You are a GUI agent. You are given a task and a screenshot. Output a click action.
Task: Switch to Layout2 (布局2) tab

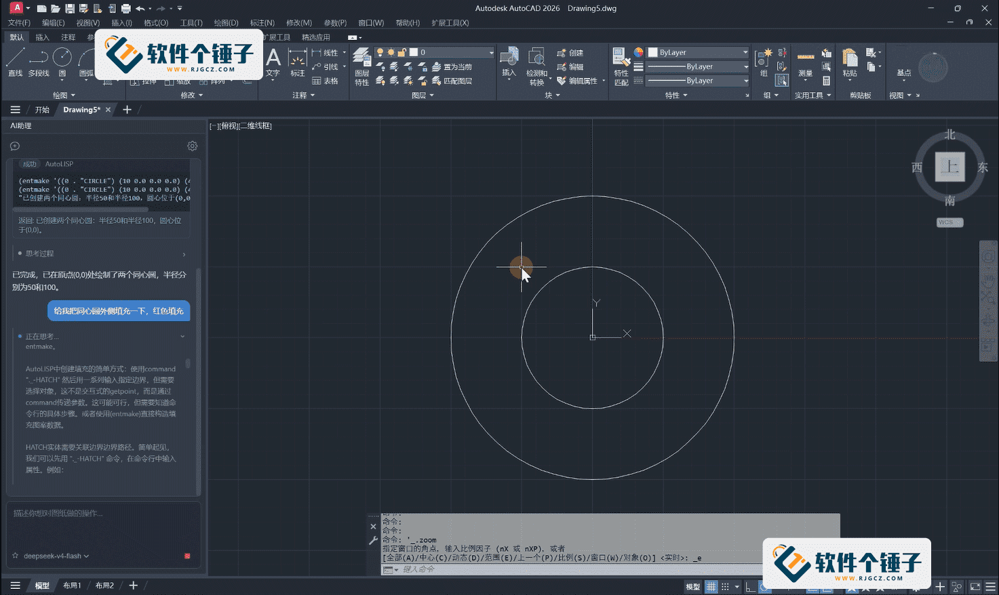tap(104, 586)
